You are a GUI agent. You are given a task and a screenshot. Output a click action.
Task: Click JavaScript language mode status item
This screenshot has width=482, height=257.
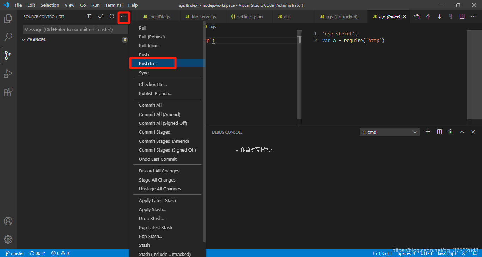(x=447, y=253)
